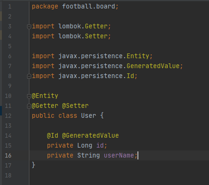Select line number 18 in the gutter
Viewport: 209px width, 185px height.
point(8,176)
